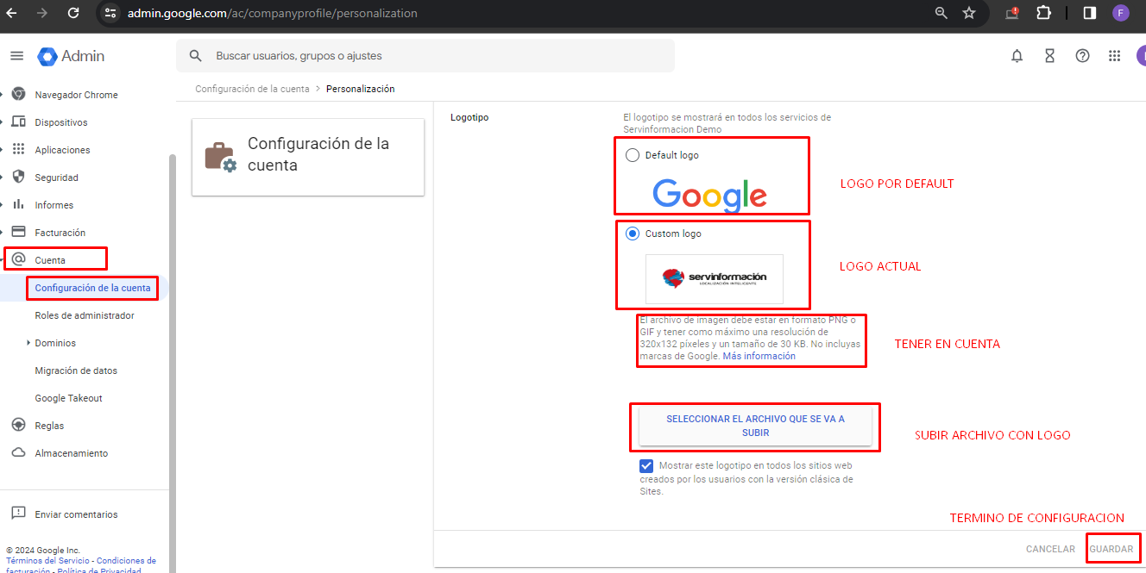Click the site information icon in address bar
Screen dimensions: 1146x573
pyautogui.click(x=109, y=13)
